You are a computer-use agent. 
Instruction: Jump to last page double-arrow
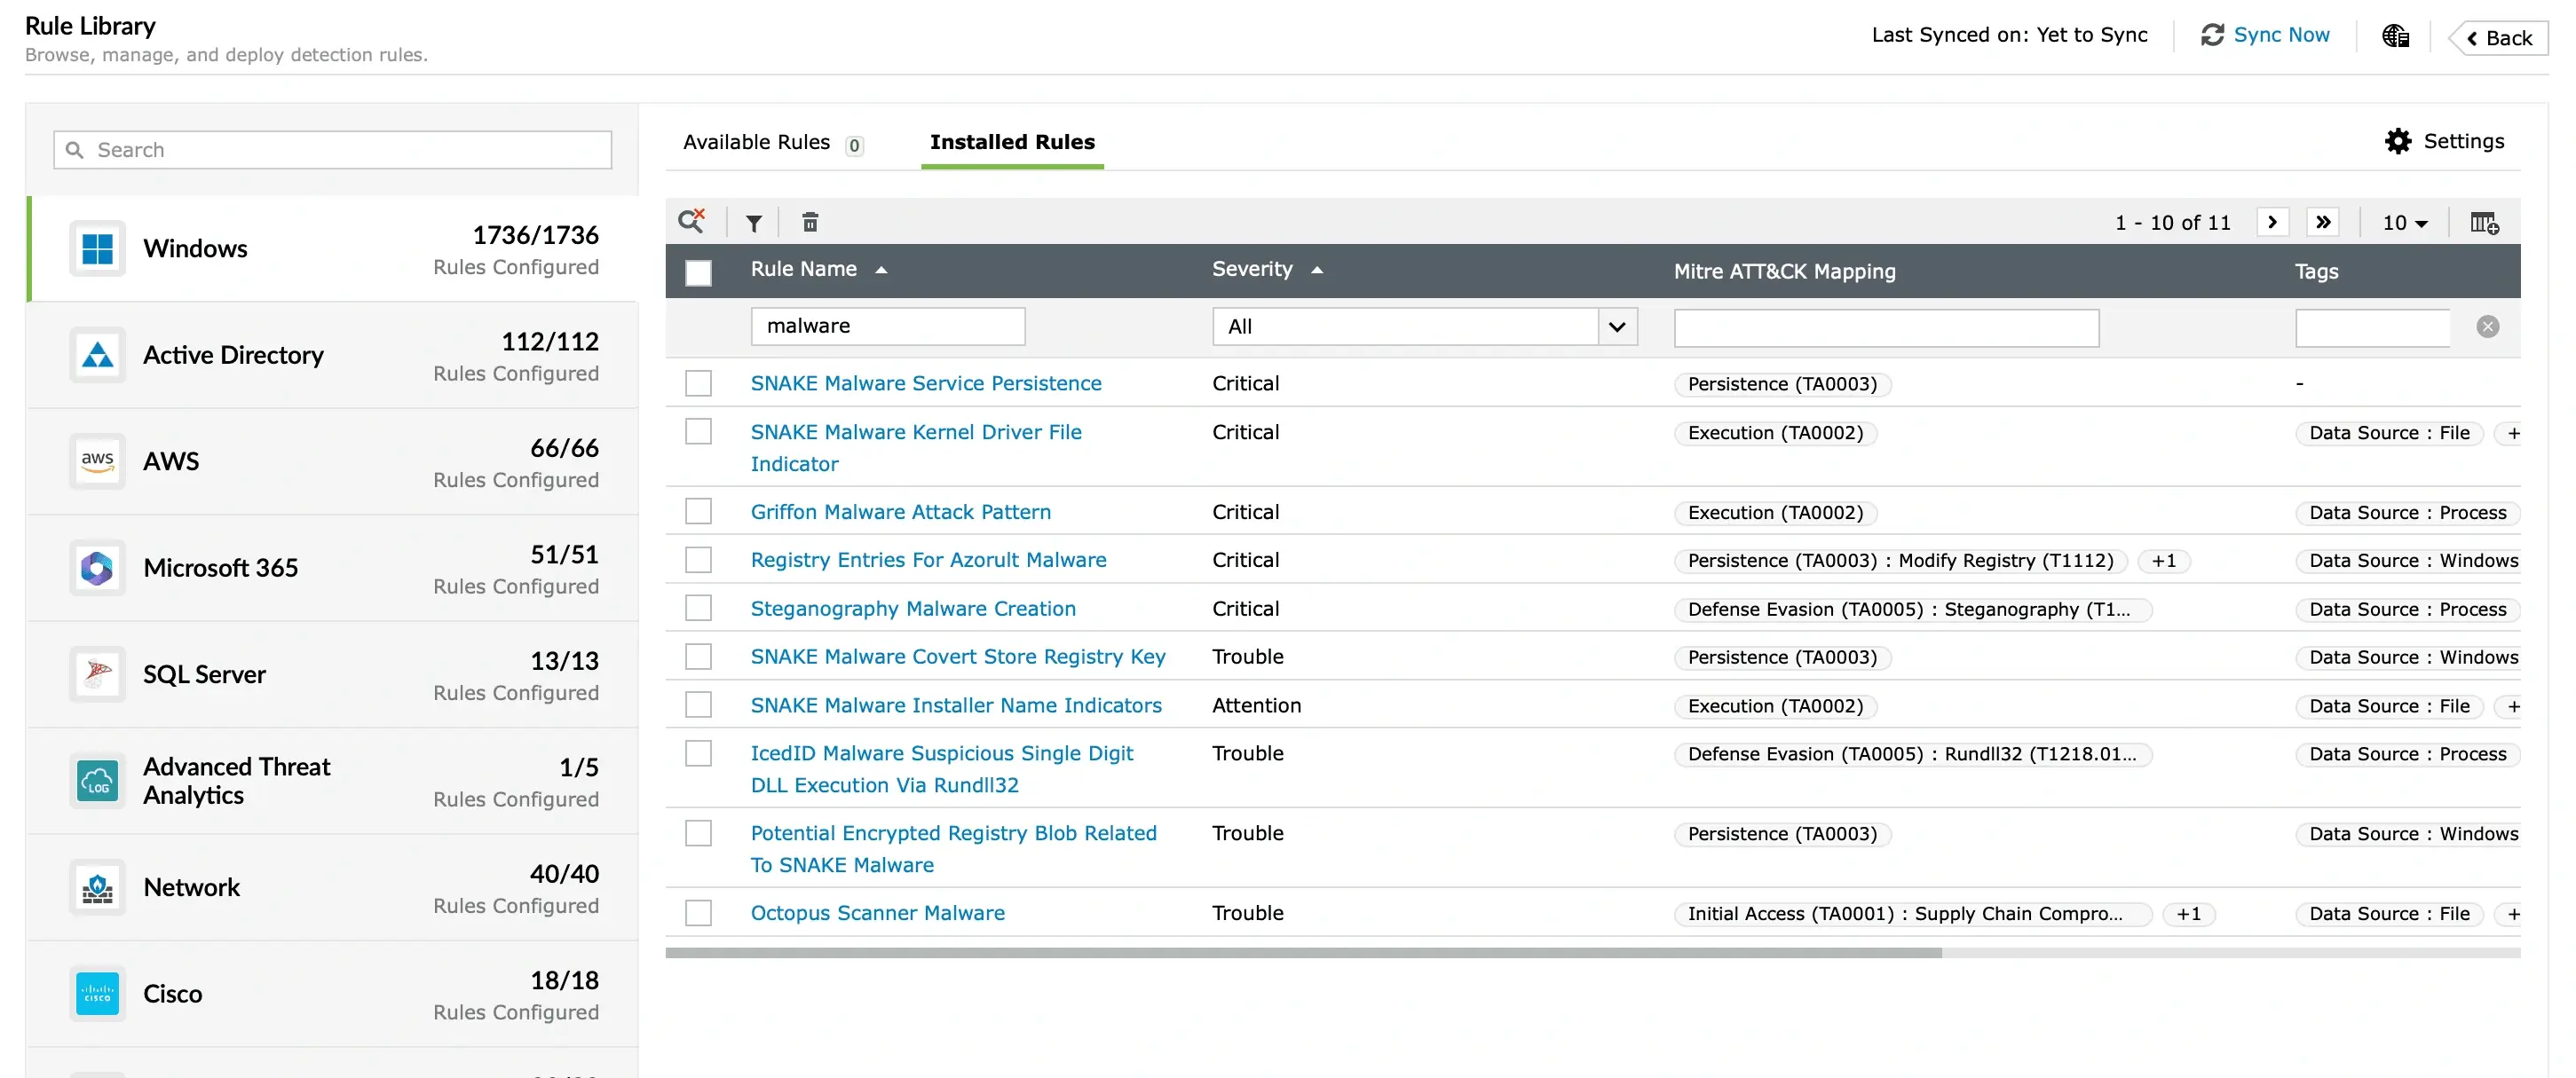[x=2323, y=222]
